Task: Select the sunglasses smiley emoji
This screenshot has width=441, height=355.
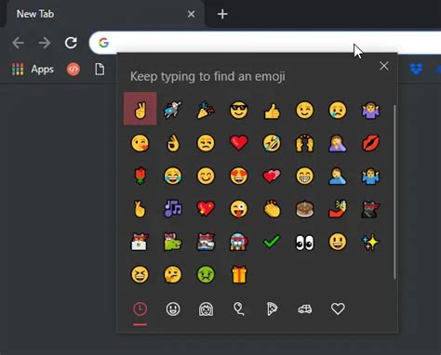Action: [x=238, y=110]
